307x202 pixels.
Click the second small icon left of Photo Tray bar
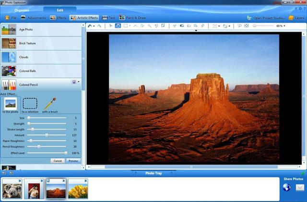click(x=12, y=173)
